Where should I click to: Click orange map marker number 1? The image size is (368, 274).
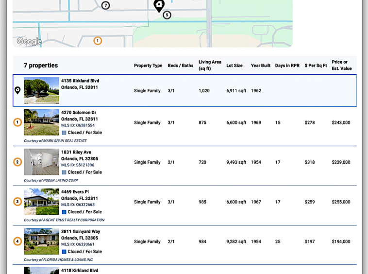coord(98,41)
